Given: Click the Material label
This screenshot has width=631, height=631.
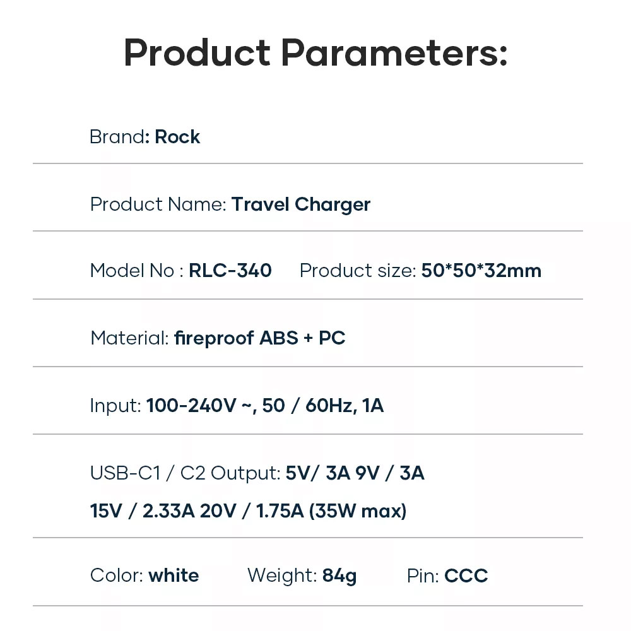Looking at the screenshot, I should coord(129,338).
